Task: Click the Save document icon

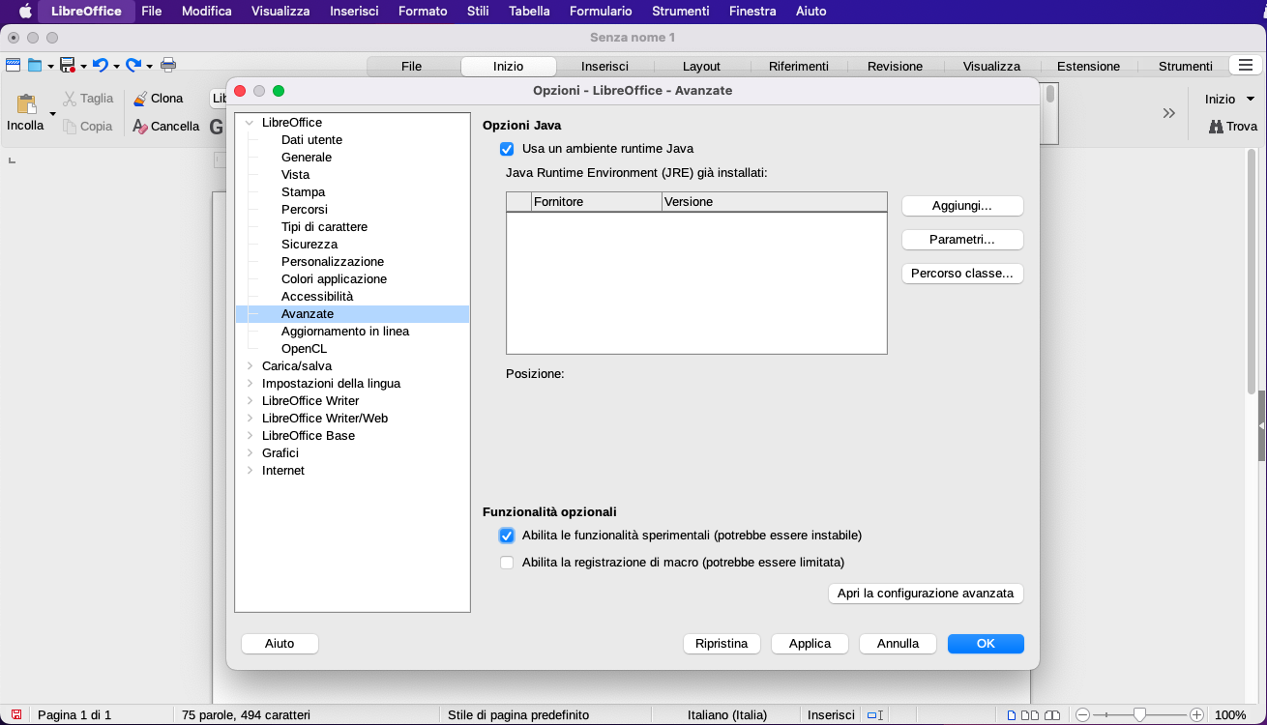Action: 68,65
